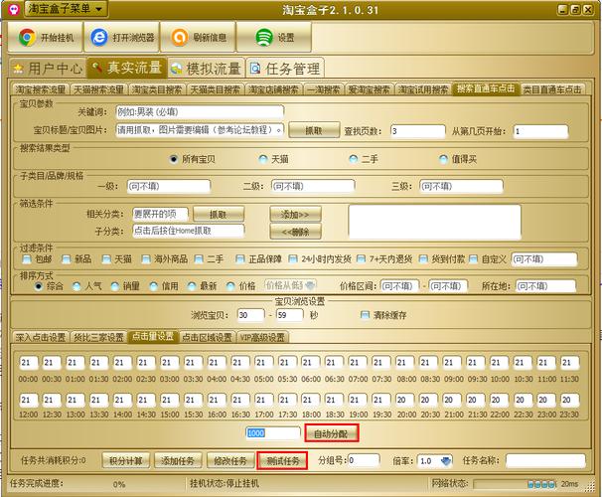This screenshot has height=497, width=602.
Task: Click the 添加任务 button
Action: coord(178,460)
